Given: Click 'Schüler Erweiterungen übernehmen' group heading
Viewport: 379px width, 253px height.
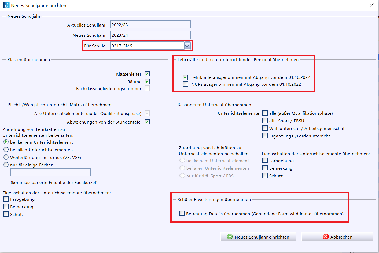Looking at the screenshot, I should pos(214,199).
